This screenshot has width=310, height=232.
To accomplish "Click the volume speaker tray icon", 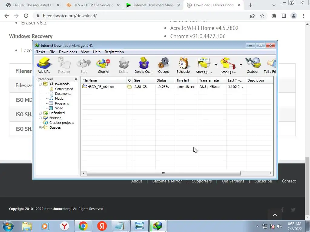I will 279,226.
